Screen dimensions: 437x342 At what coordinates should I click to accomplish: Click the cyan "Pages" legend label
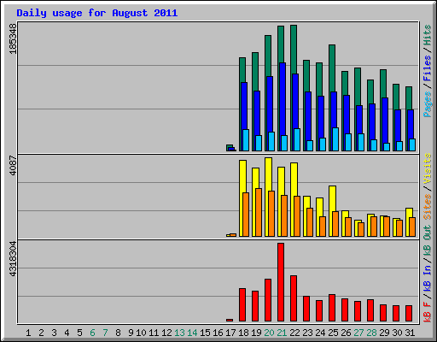pyautogui.click(x=428, y=104)
